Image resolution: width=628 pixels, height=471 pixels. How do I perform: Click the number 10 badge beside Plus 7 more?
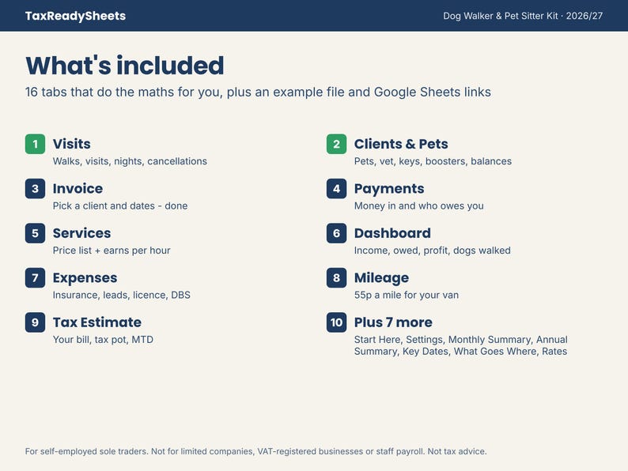pyautogui.click(x=336, y=322)
